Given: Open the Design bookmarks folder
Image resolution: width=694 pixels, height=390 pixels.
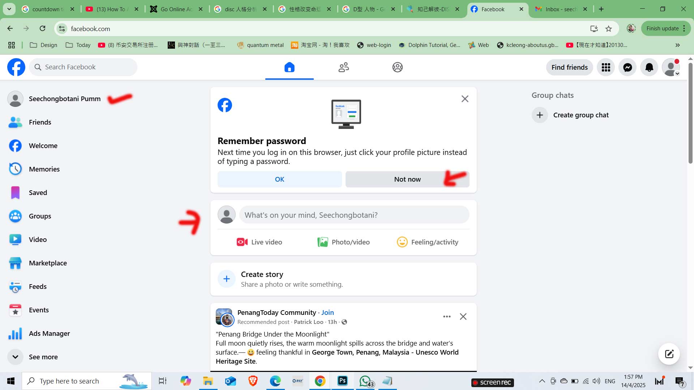Looking at the screenshot, I should [x=43, y=45].
